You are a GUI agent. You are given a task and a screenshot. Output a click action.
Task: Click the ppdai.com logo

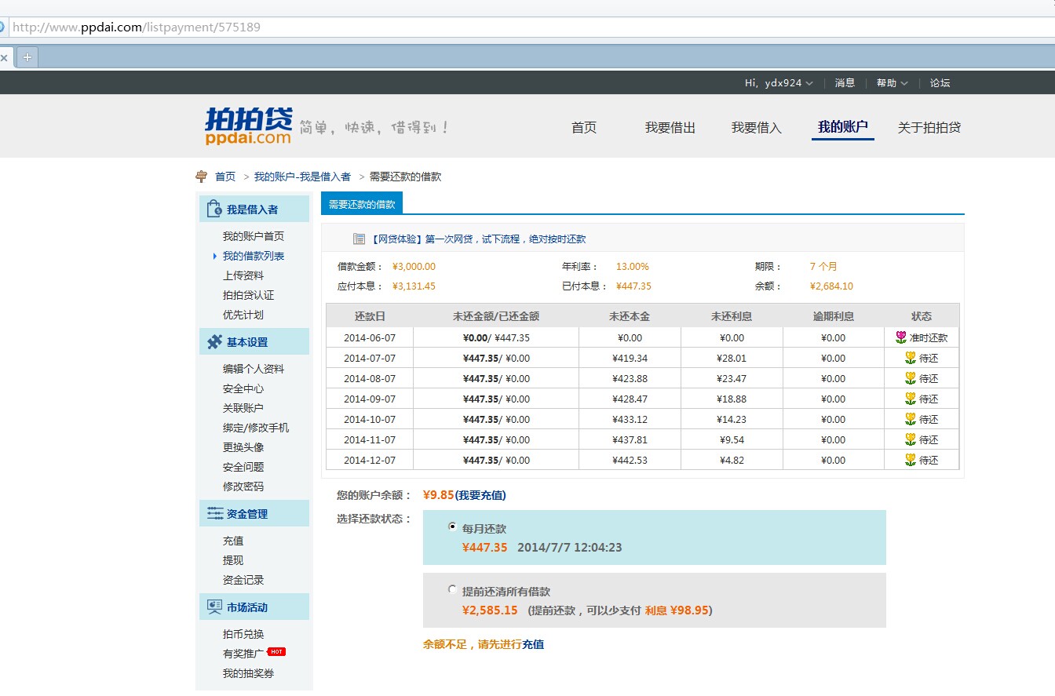coord(248,126)
